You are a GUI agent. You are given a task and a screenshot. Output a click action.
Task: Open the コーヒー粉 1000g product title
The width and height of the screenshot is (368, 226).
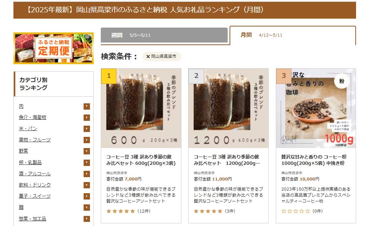click(x=314, y=160)
